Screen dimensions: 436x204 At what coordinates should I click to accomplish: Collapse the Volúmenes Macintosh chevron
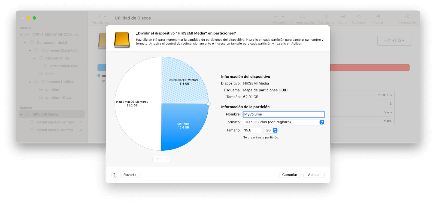pyautogui.click(x=30, y=50)
